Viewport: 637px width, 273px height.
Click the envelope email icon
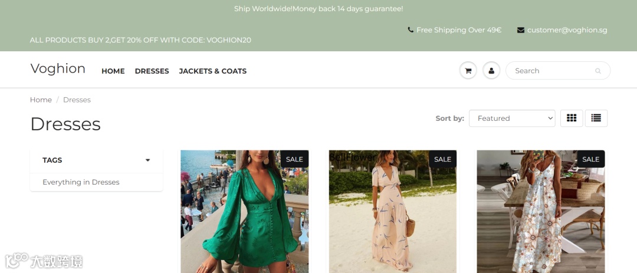point(520,30)
